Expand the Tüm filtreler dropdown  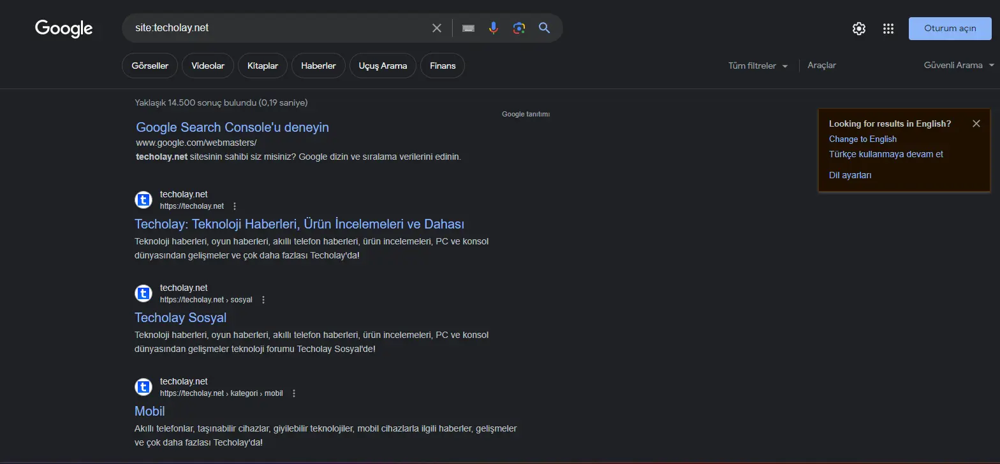[758, 66]
